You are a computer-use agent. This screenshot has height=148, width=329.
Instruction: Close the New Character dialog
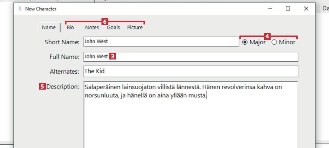(306, 9)
